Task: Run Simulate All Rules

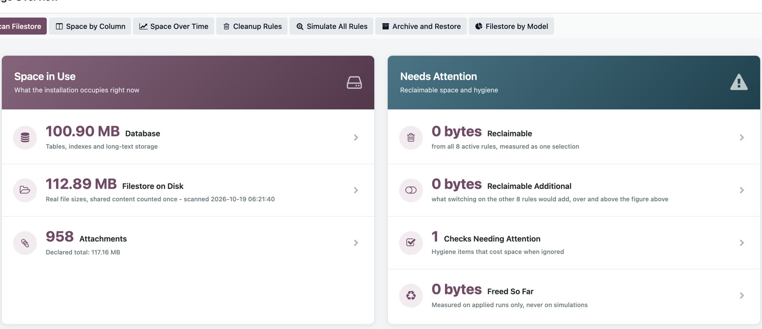Action: [331, 26]
